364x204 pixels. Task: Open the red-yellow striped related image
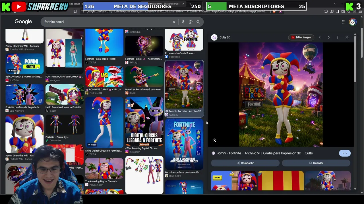(281, 181)
